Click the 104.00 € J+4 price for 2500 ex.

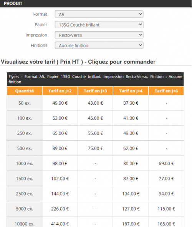coord(131,194)
